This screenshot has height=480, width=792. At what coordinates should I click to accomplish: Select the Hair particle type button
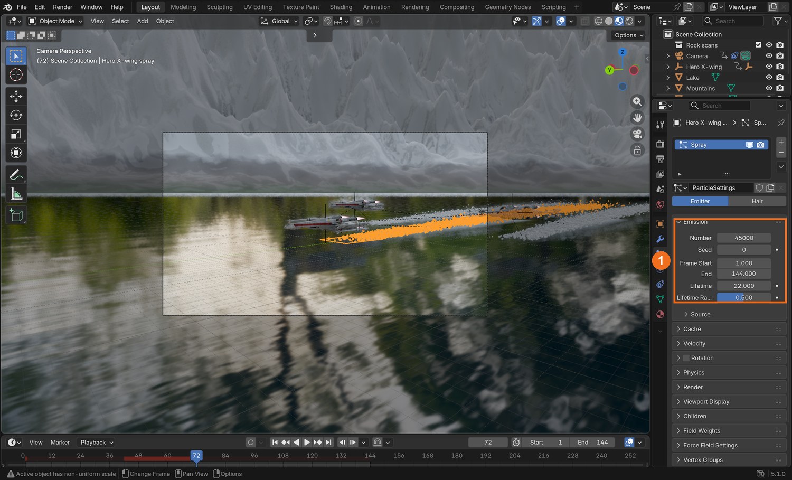(757, 201)
